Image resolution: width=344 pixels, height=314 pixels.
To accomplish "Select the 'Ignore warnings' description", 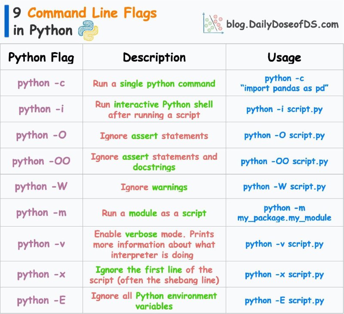I will pyautogui.click(x=154, y=187).
